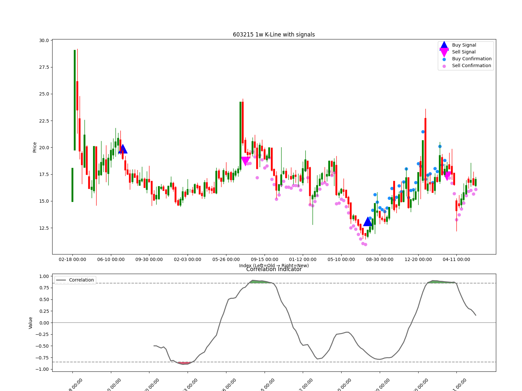The width and height of the screenshot is (522, 391).
Task: Click the −0.50 correlation tick label
Action: [x=42, y=346]
